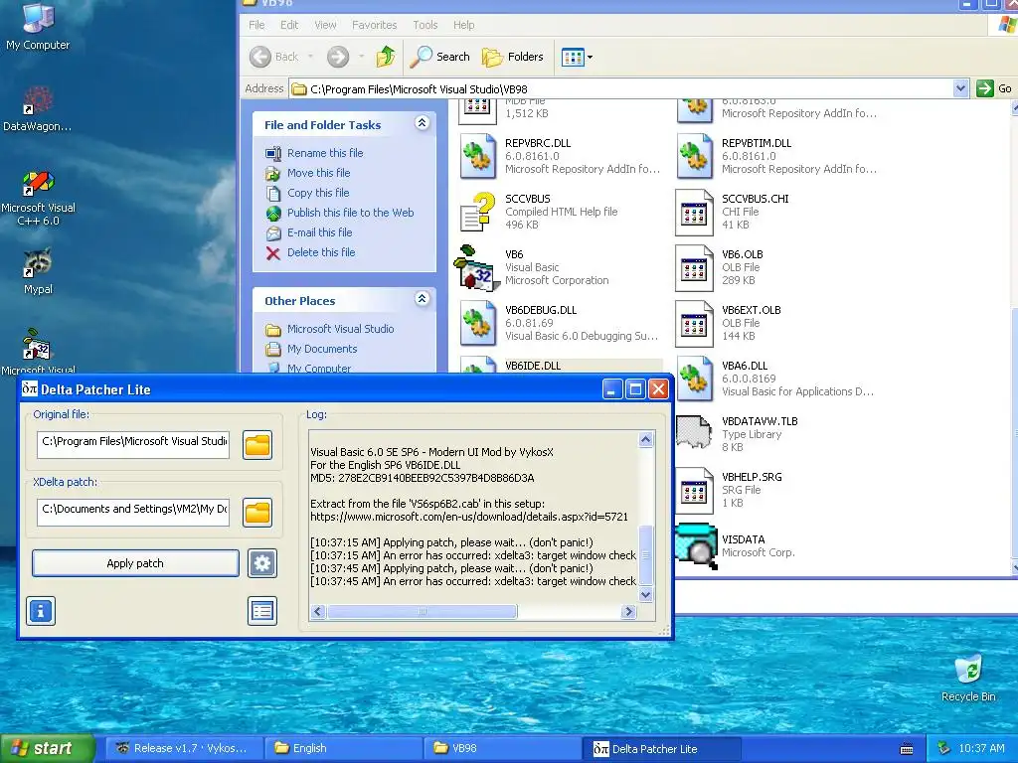The image size is (1018, 763).
Task: Collapse File and Folder Tasks panel
Action: 422,123
